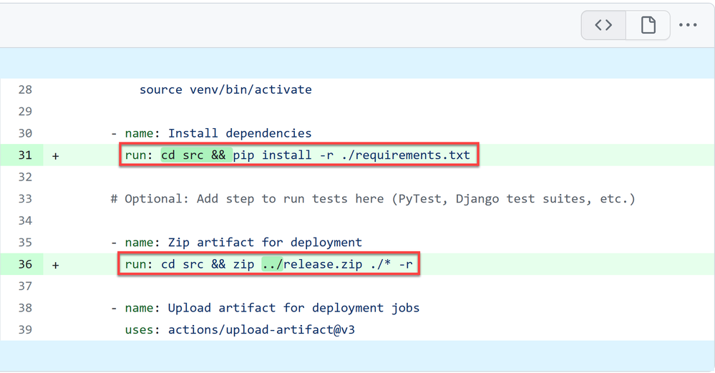Click line number 39
715x373 pixels.
click(x=25, y=330)
